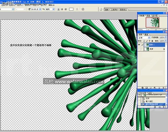
Task: Select center text alignment icon
Action: 62,9
